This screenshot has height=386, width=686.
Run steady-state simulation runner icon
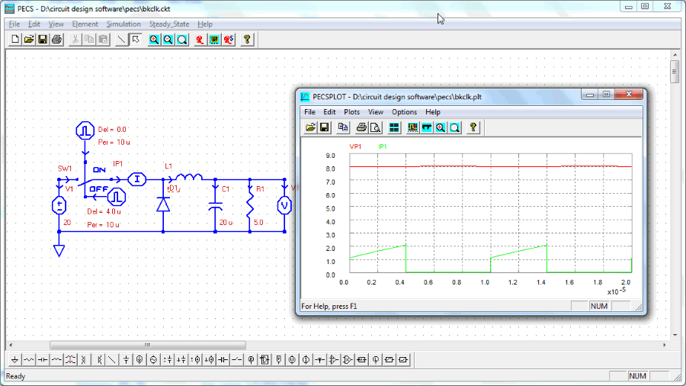(229, 40)
